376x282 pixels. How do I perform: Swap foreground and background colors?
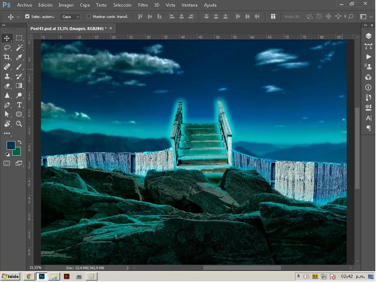(x=20, y=142)
